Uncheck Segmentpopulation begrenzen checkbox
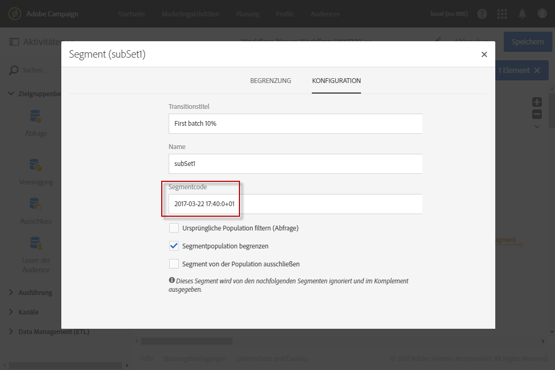Viewport: 555px width, 370px height. tap(174, 246)
